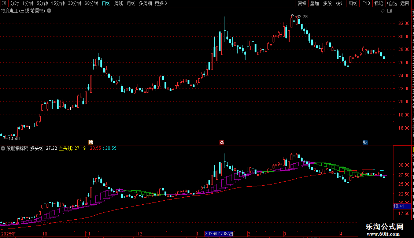414x238 pixels.
Task: Select the 60分钟 period
Action: (91, 3)
